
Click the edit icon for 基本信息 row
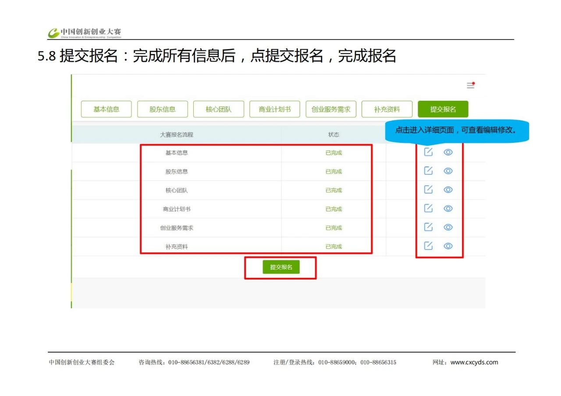[428, 152]
